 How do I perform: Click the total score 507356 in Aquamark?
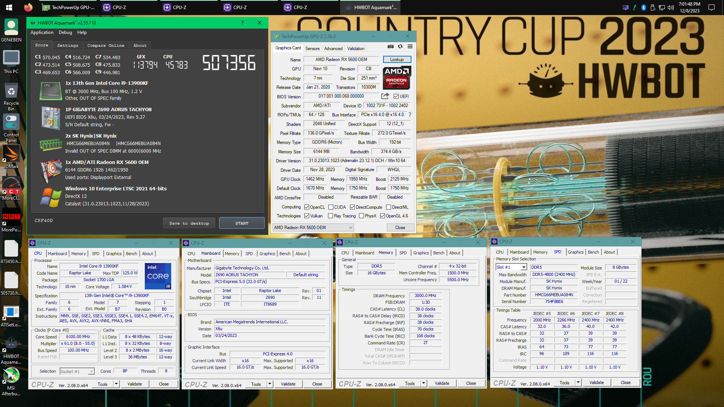pos(229,63)
